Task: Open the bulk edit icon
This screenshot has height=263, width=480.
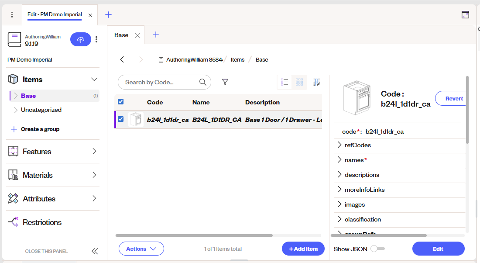Action: click(x=316, y=82)
